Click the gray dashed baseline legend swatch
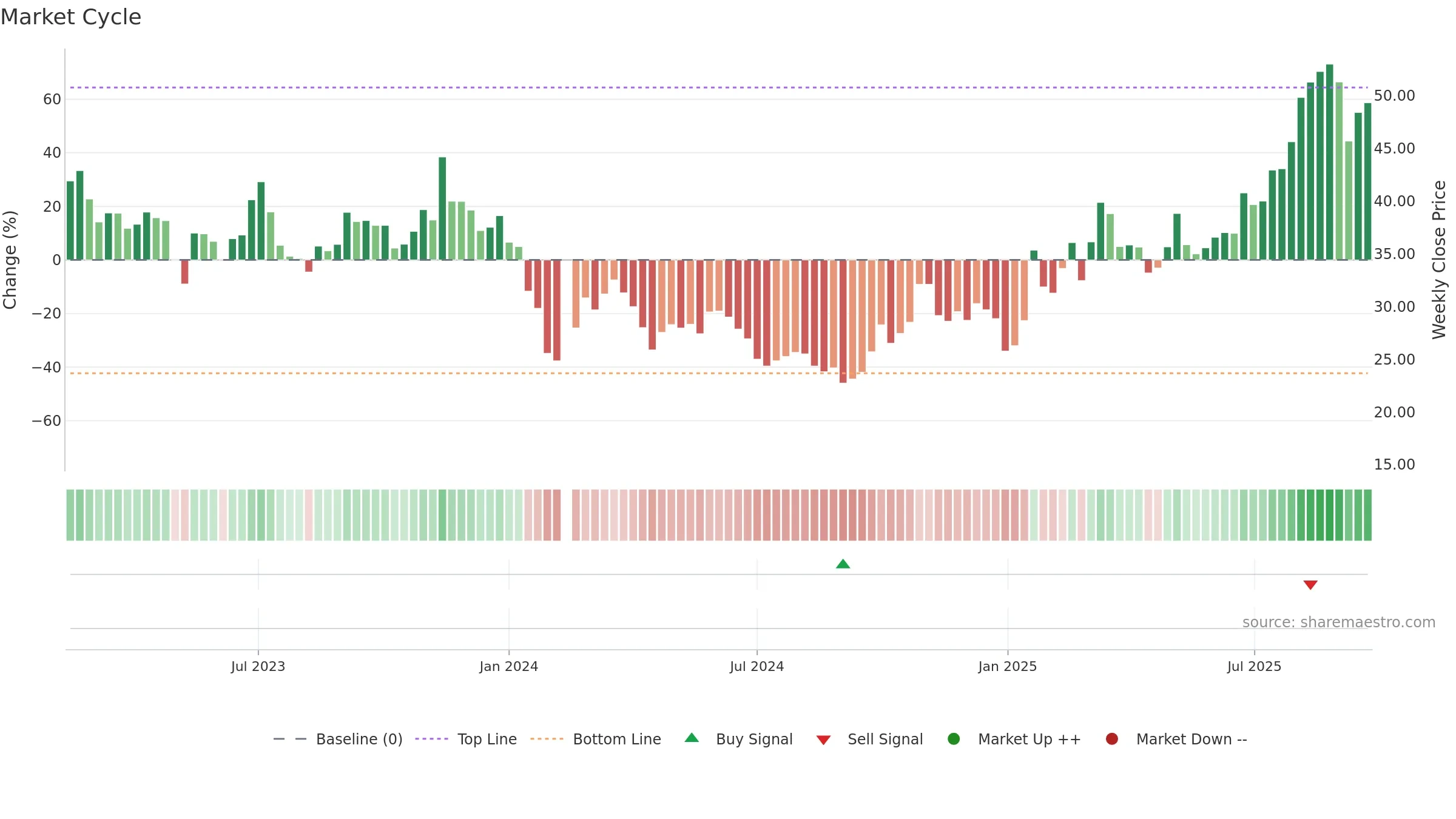This screenshot has height=819, width=1456. (x=290, y=739)
